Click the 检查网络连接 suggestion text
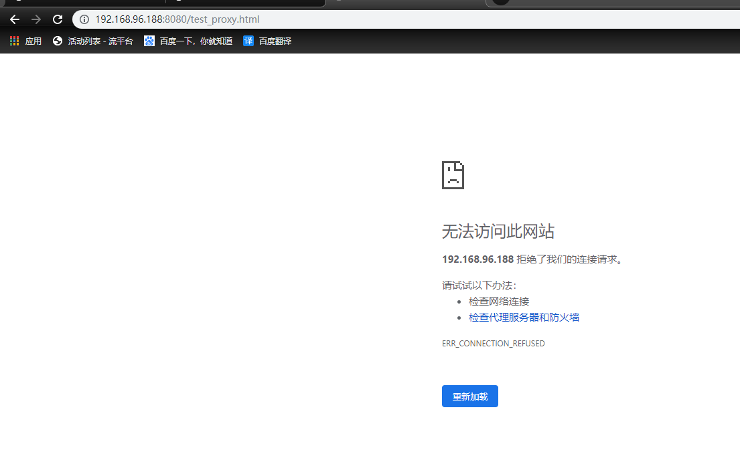Screen dimensions: 740x450 coord(499,301)
